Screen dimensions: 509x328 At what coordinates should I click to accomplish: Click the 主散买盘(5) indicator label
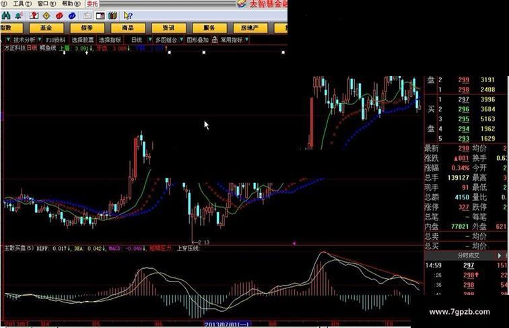click(18, 249)
